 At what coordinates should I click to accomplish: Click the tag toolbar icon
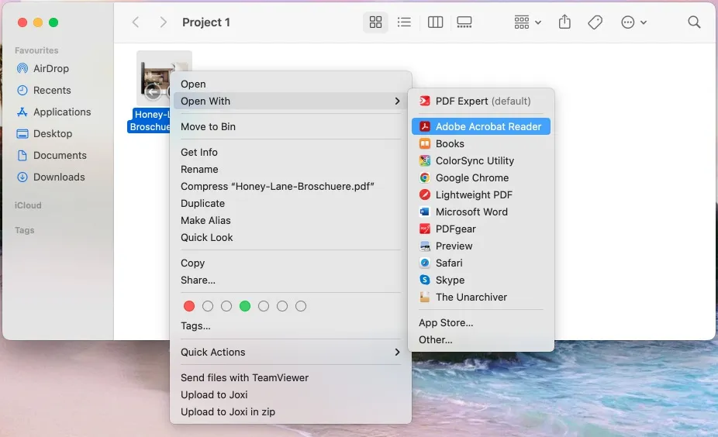595,22
